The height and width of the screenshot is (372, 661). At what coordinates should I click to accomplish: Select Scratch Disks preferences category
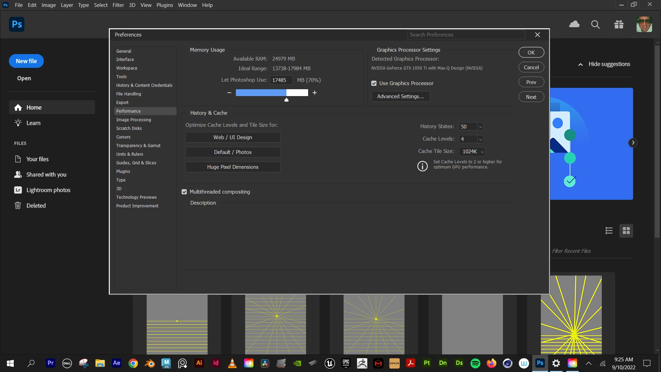pos(129,128)
